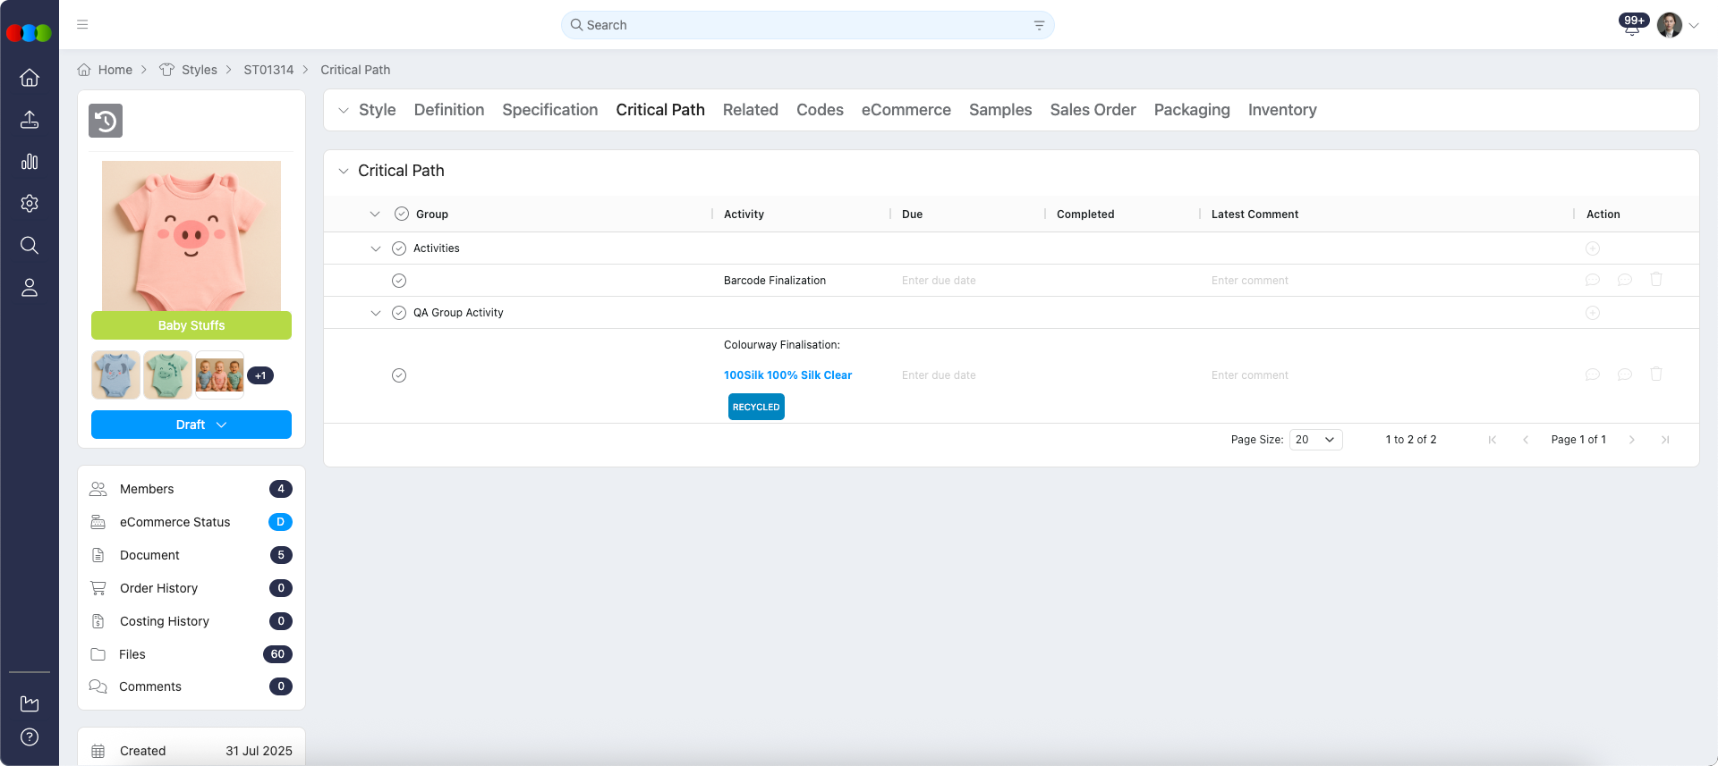This screenshot has width=1718, height=766.
Task: Open the bar chart analytics sidebar icon
Action: coord(30,162)
